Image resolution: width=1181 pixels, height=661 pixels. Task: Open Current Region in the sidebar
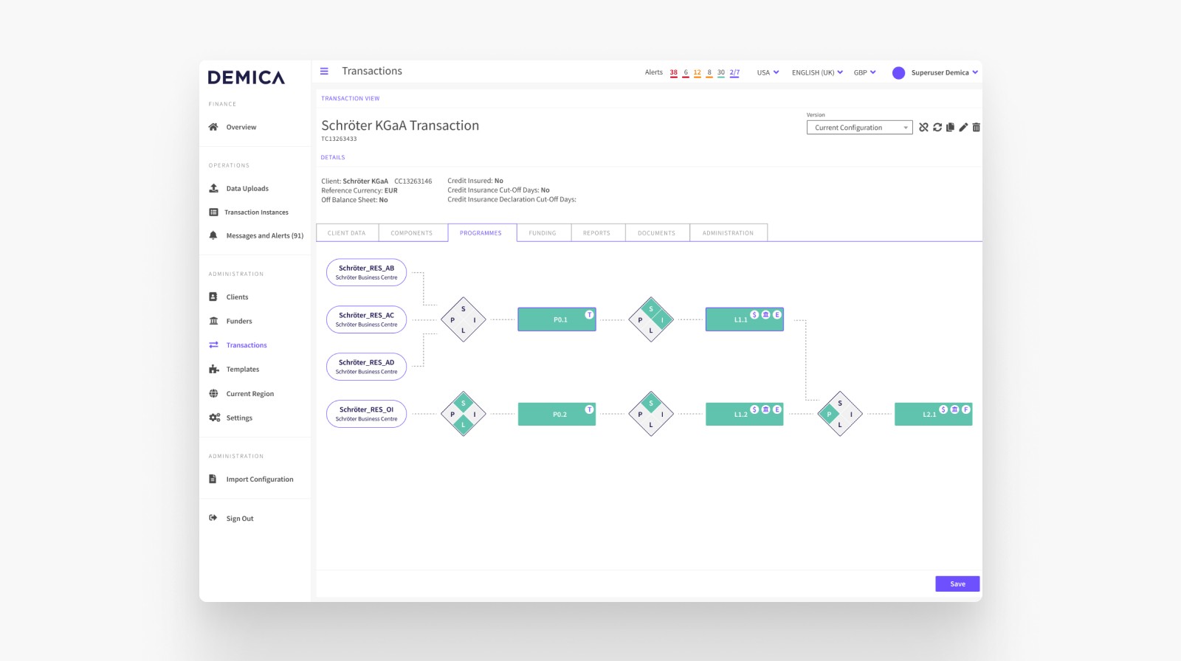coord(249,394)
